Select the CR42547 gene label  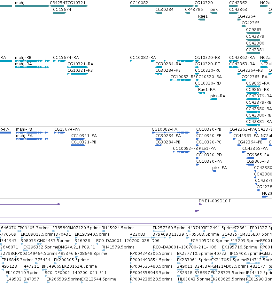pyautogui.click(x=58, y=3)
